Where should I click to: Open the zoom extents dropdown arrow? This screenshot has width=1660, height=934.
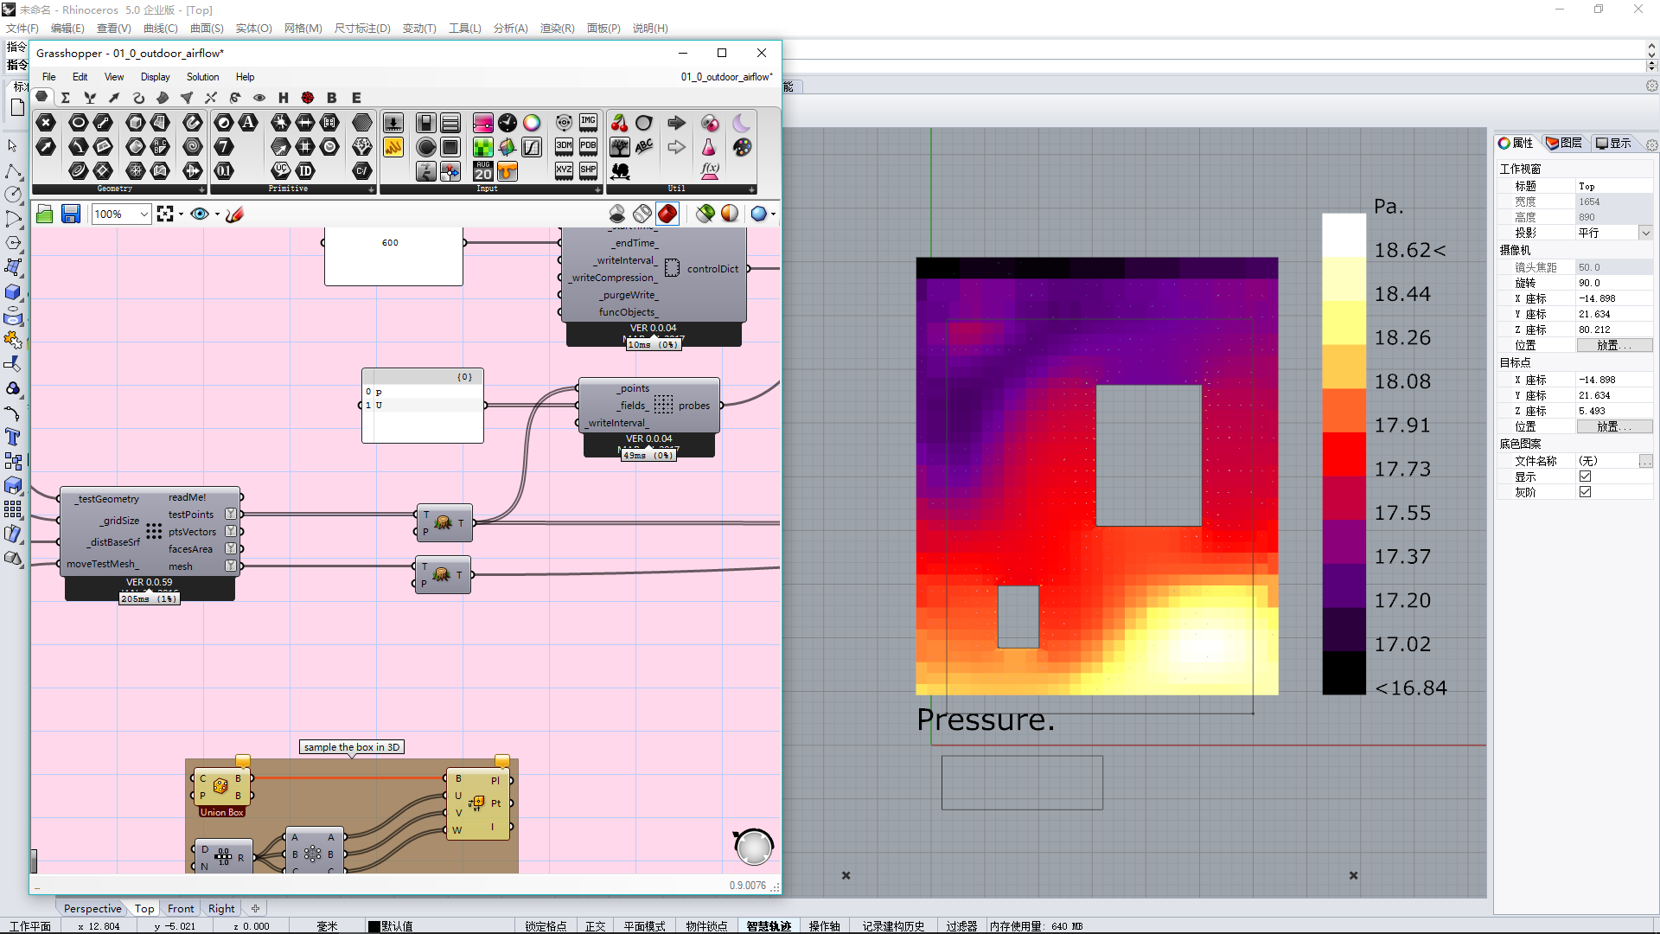coord(181,214)
